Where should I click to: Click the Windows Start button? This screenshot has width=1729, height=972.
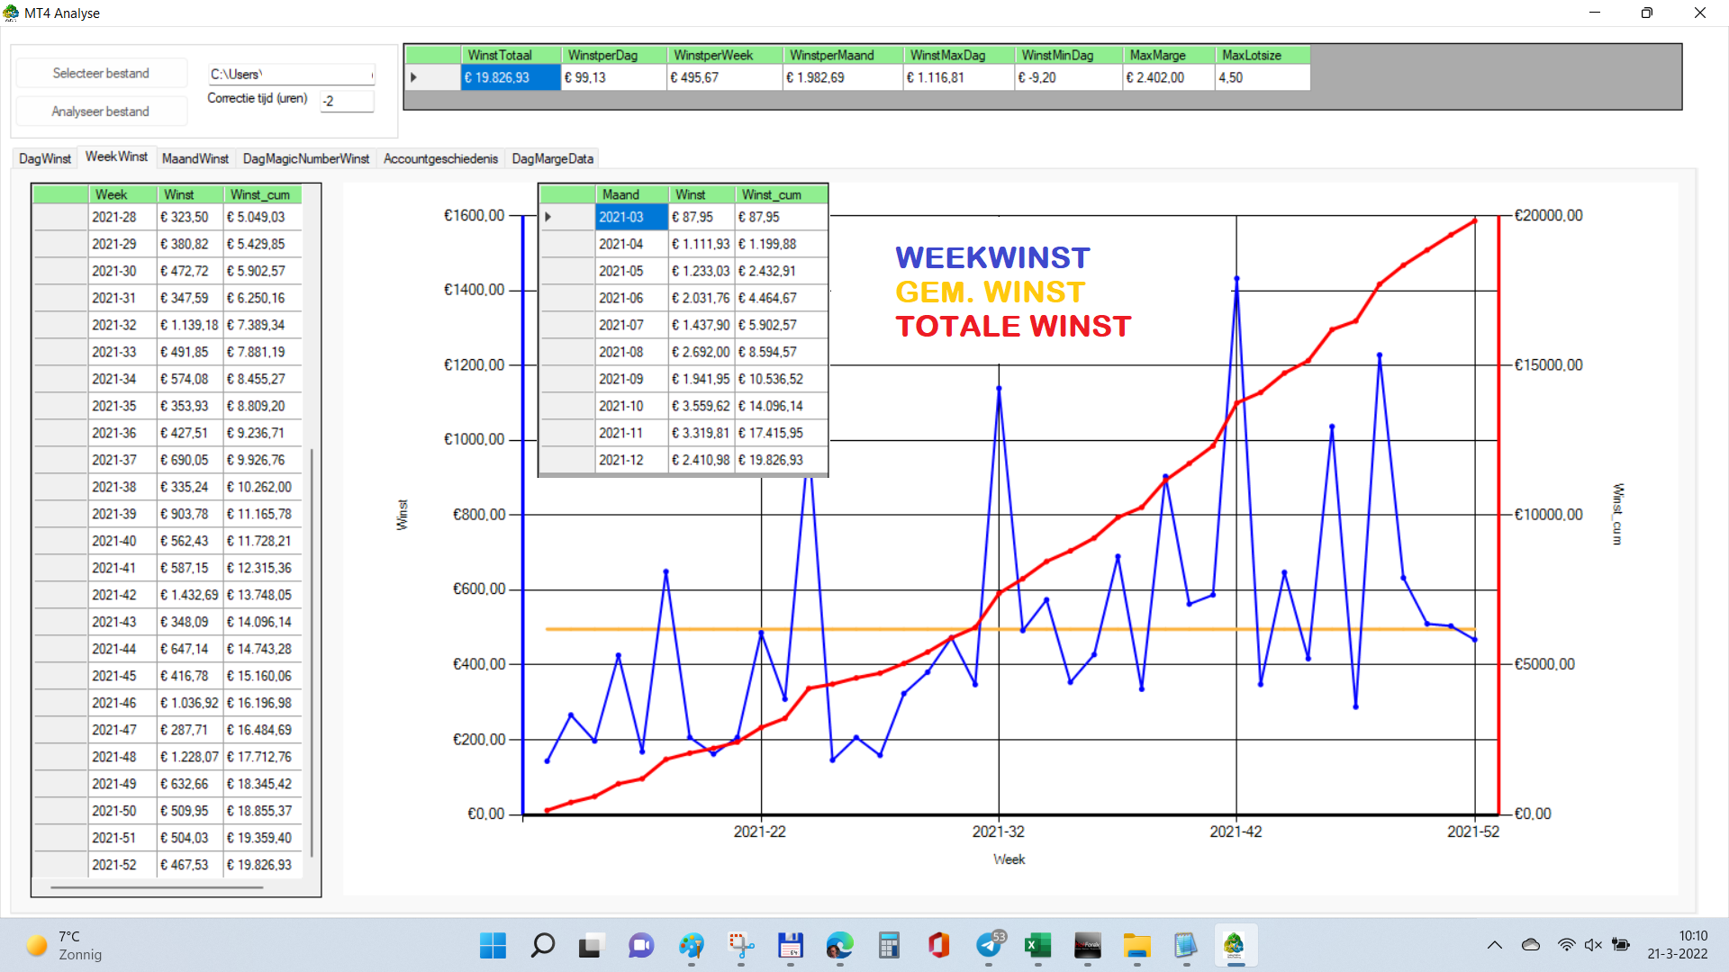[x=493, y=945]
